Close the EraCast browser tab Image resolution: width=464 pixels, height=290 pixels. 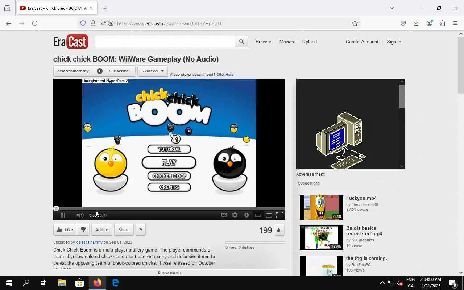point(91,8)
